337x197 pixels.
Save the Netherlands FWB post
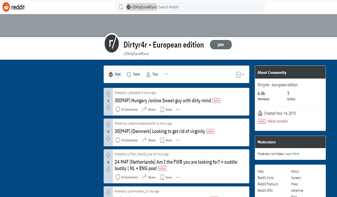pyautogui.click(x=166, y=177)
